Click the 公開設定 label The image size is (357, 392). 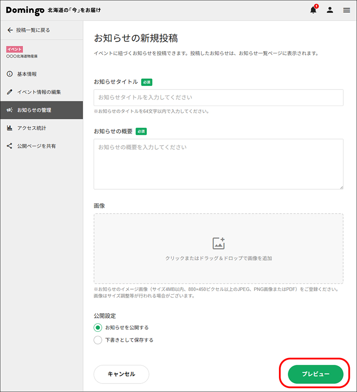pos(105,316)
